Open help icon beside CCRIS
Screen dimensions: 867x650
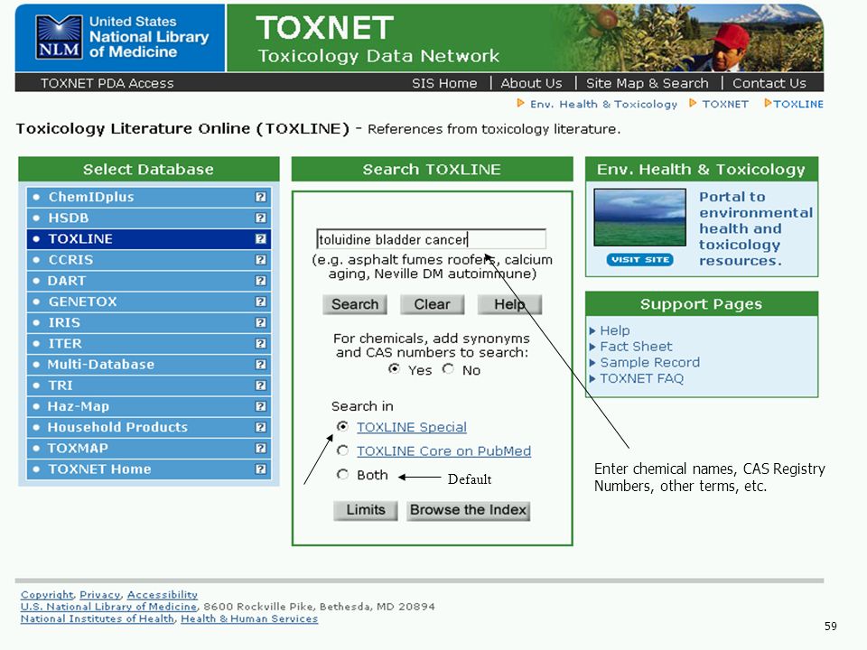260,260
